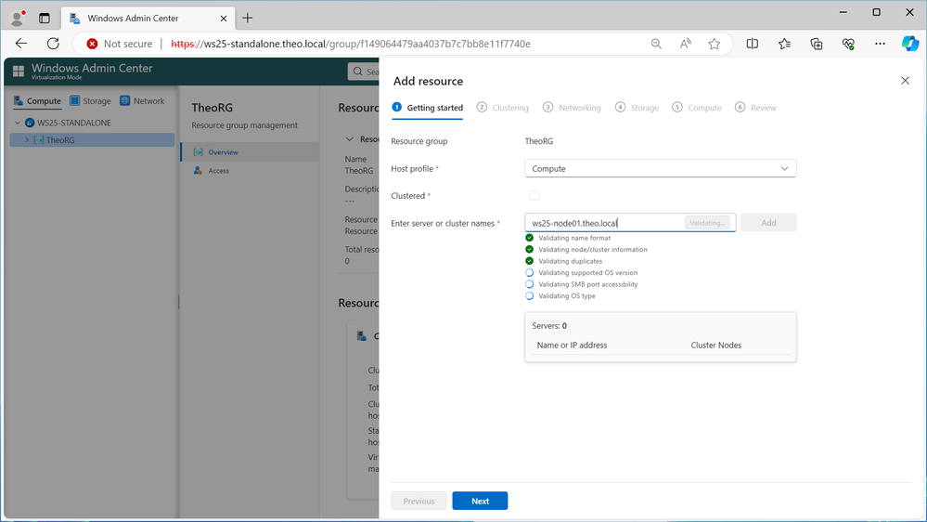Click 'Validating duplicates' status
The width and height of the screenshot is (927, 522).
(570, 261)
